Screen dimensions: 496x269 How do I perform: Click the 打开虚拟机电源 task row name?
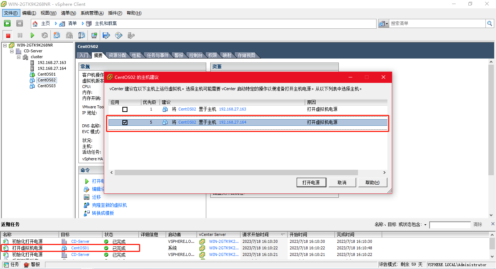pyautogui.click(x=27, y=248)
